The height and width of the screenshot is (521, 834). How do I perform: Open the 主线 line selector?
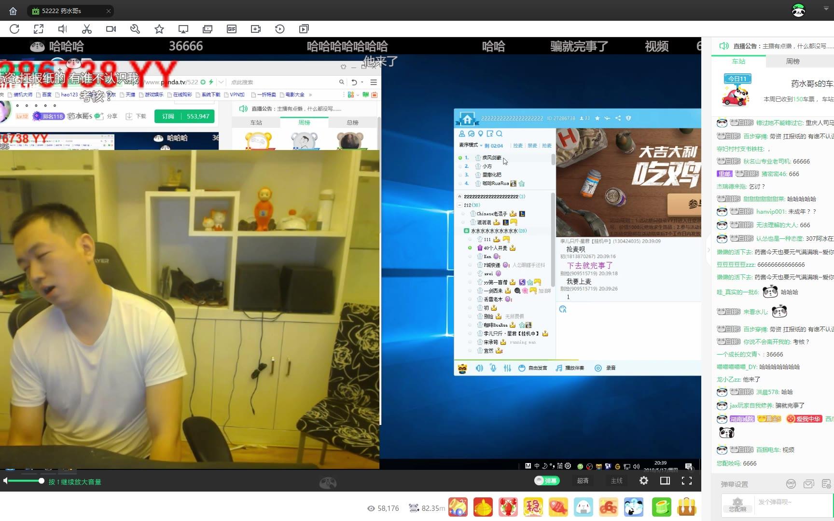point(616,480)
